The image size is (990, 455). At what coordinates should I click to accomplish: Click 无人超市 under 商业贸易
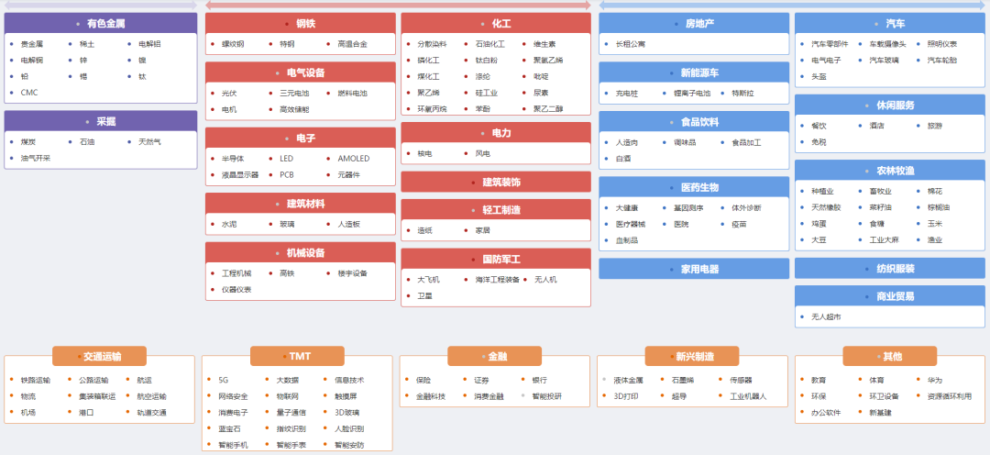tap(825, 316)
